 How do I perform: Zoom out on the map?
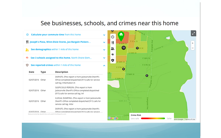coord(193,48)
